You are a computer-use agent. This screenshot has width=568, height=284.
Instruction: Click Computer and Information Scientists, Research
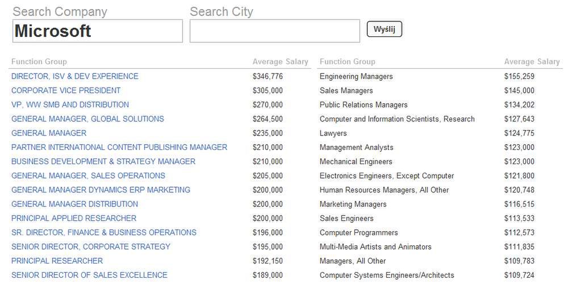pyautogui.click(x=397, y=119)
